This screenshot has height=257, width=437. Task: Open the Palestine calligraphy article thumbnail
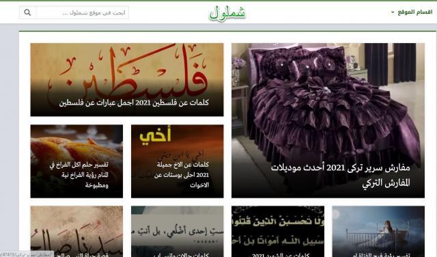tap(127, 79)
